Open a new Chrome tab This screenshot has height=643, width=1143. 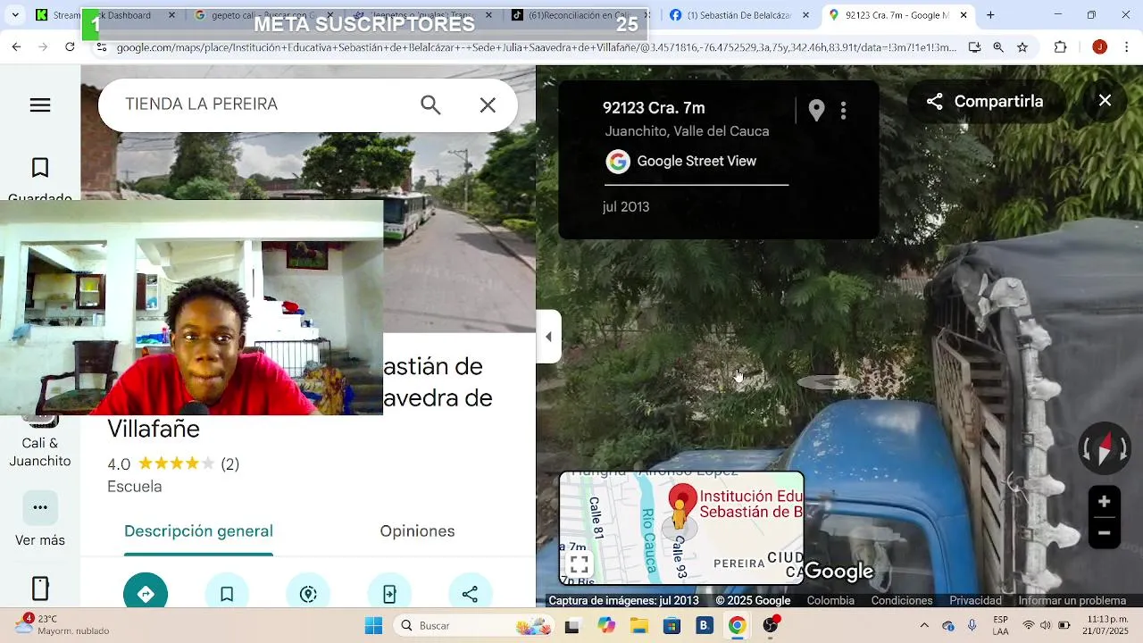click(x=989, y=15)
